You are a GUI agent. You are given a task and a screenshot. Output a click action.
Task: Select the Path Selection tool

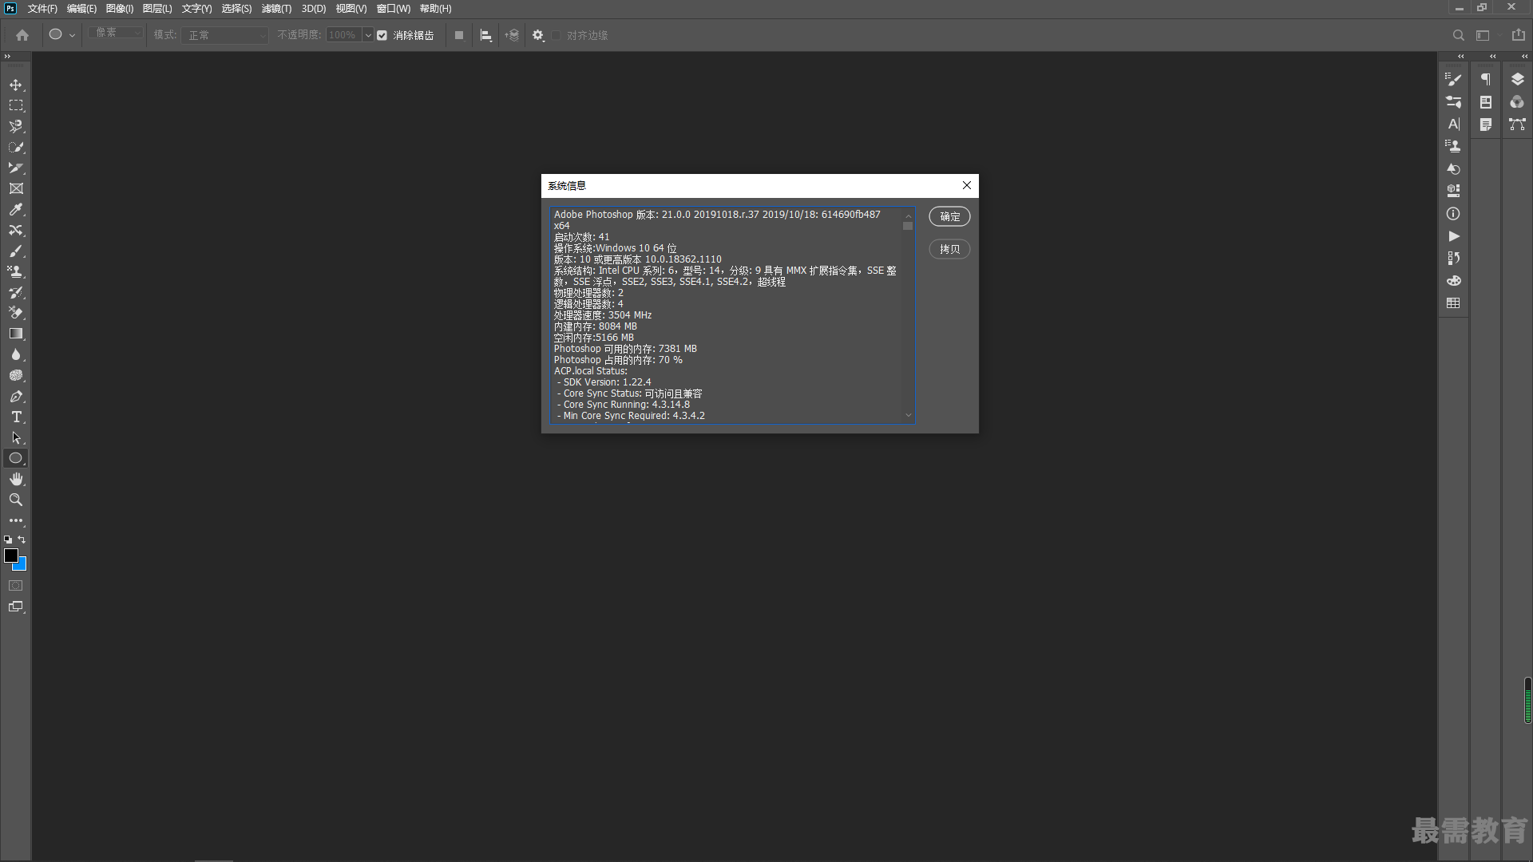(x=16, y=437)
